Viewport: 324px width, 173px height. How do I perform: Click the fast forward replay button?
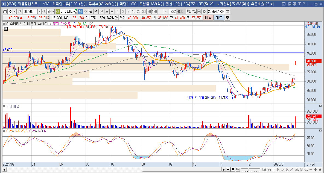click(238, 170)
